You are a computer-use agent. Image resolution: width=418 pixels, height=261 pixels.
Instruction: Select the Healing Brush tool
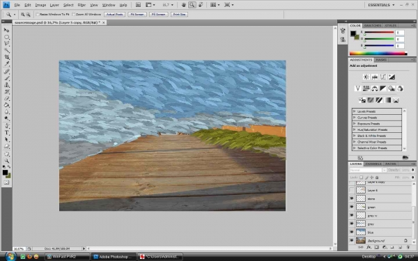point(6,72)
